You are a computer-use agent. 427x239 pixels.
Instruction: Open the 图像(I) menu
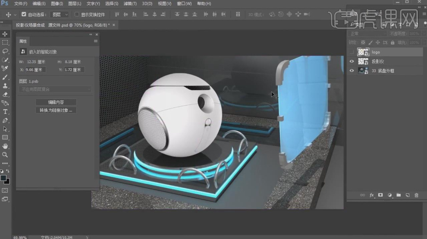tap(57, 3)
